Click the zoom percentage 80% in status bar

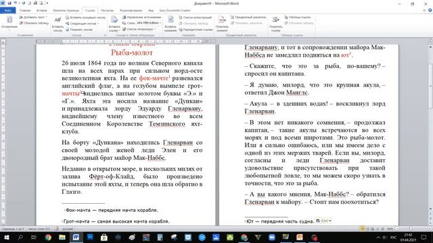click(390, 229)
